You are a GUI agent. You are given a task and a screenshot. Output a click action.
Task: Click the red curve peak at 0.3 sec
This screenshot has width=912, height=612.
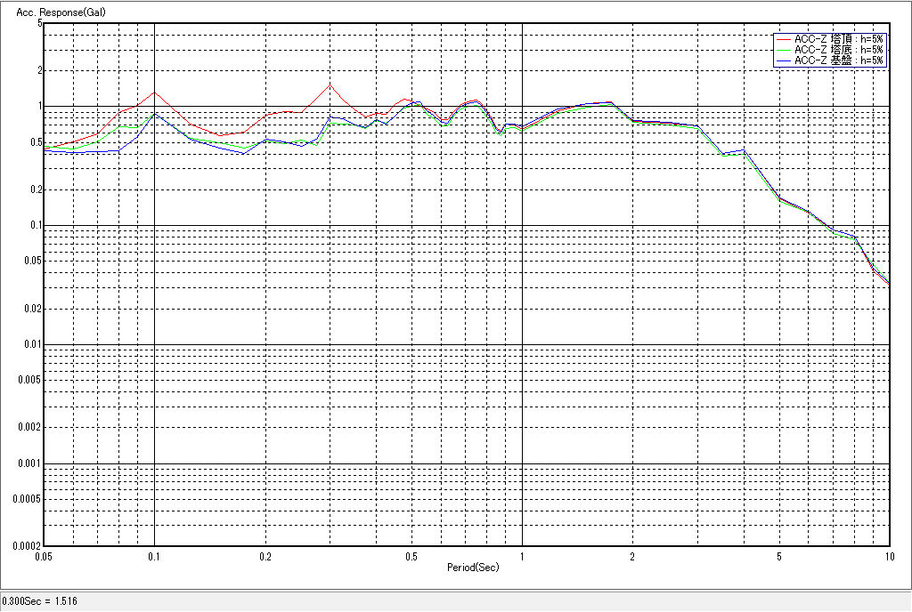(330, 85)
